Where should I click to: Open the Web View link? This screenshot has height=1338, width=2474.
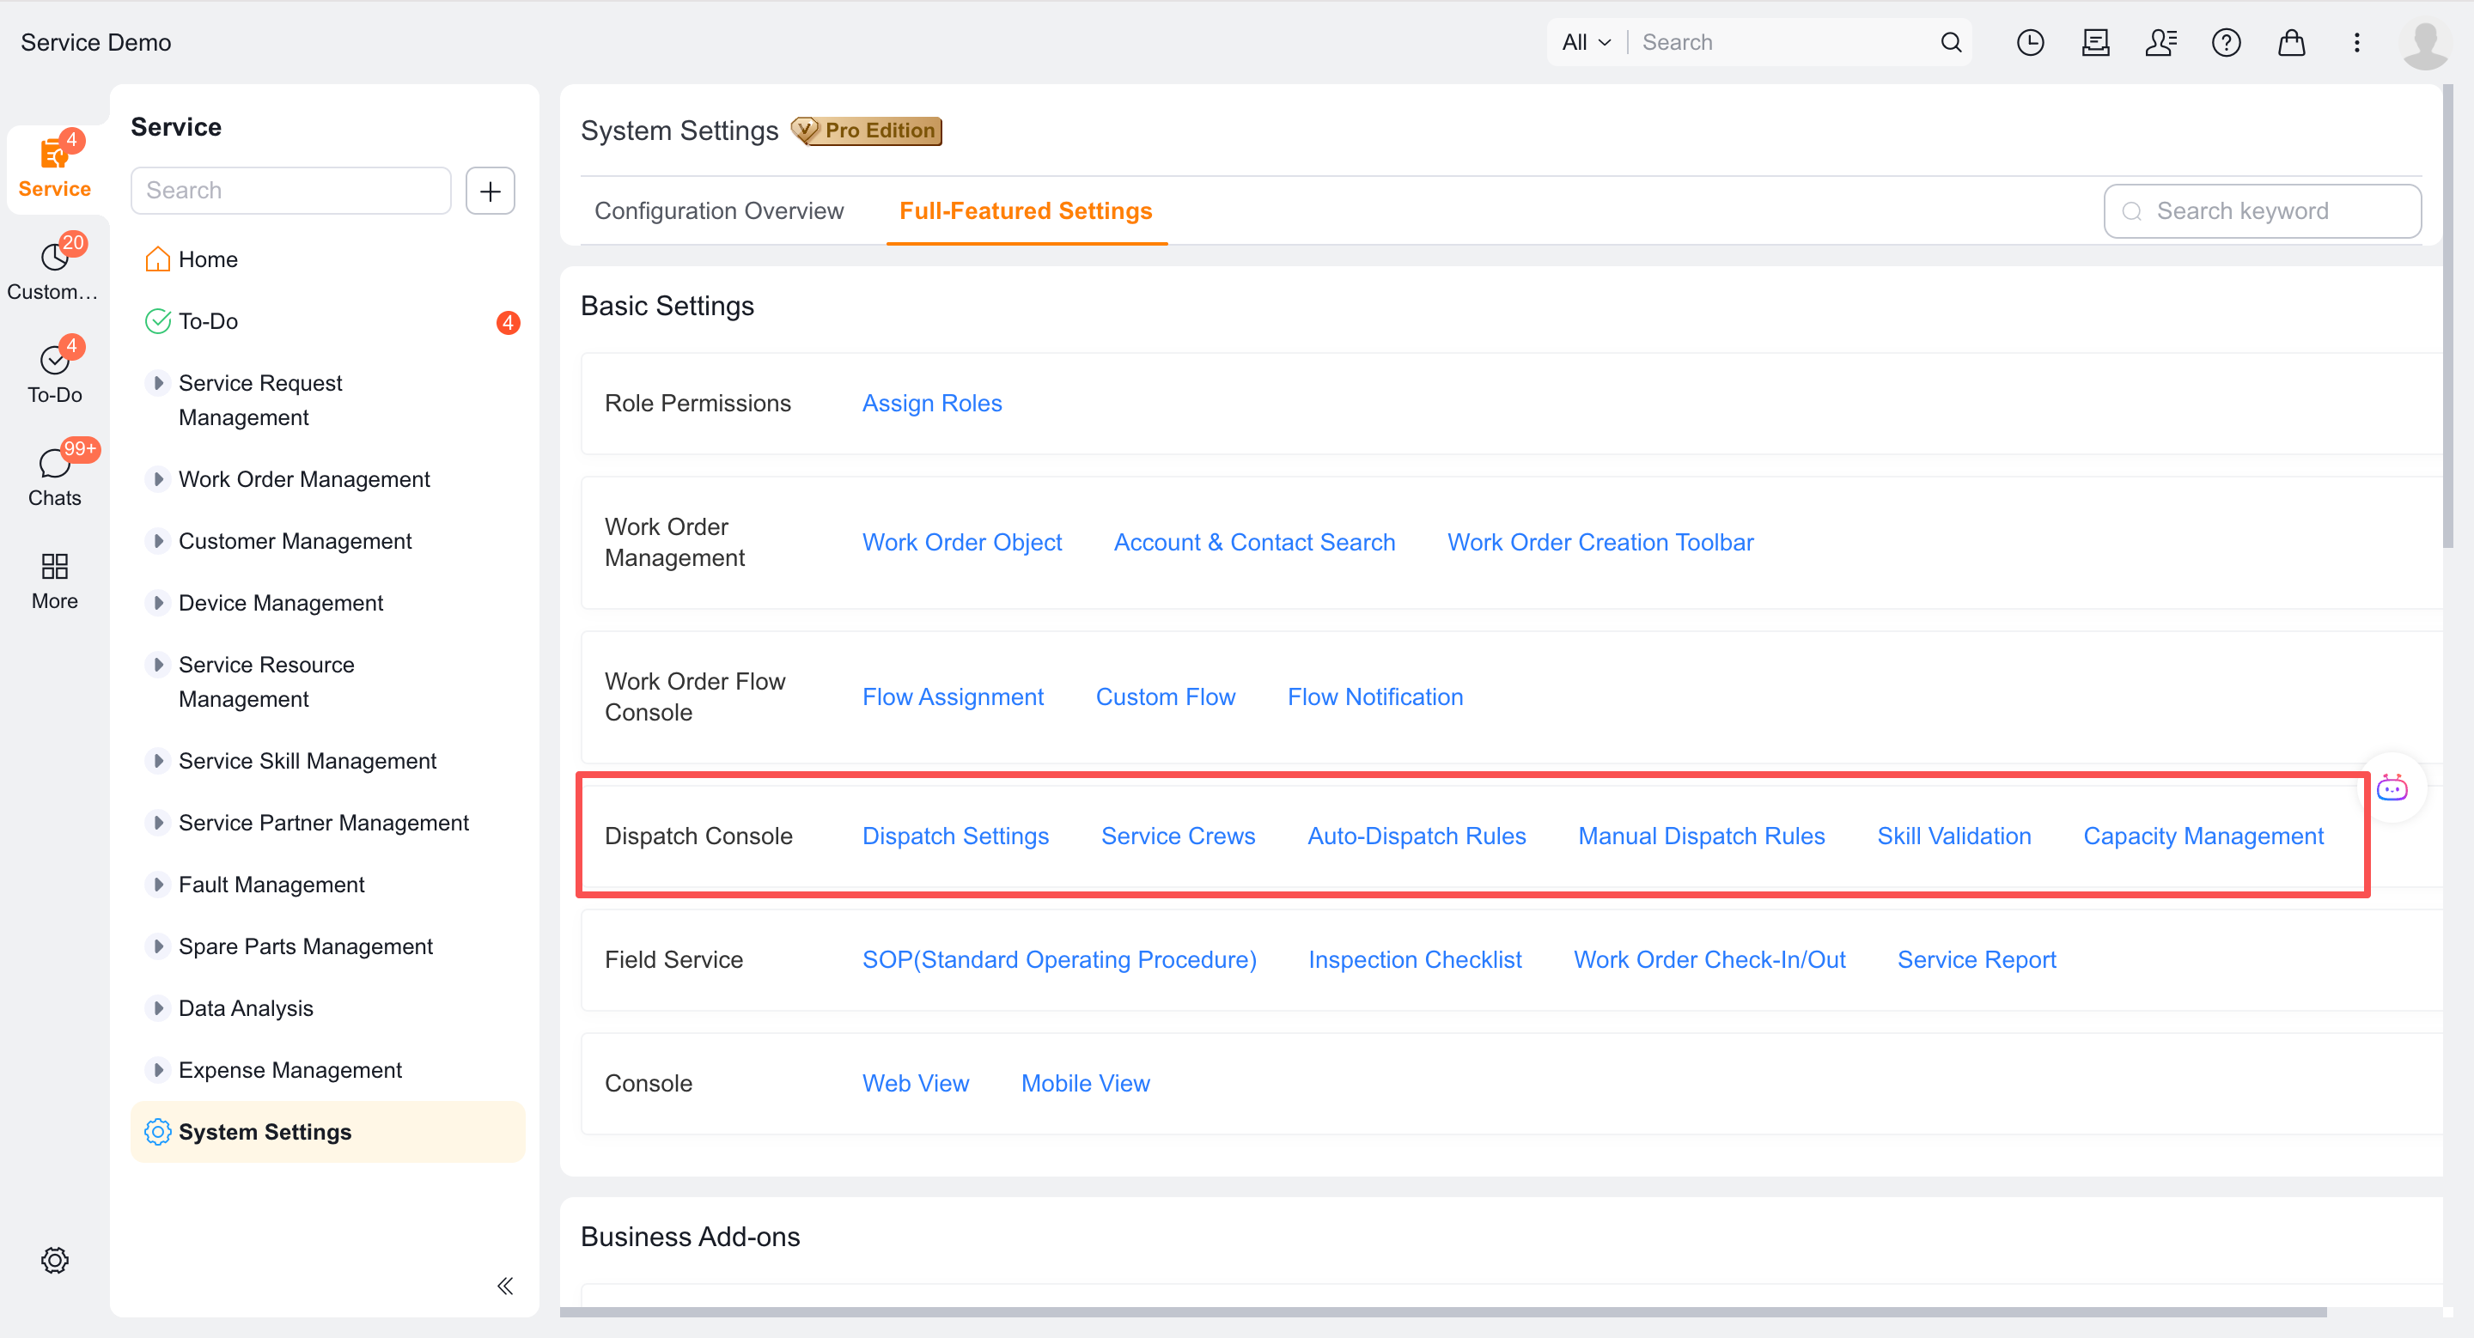(915, 1084)
